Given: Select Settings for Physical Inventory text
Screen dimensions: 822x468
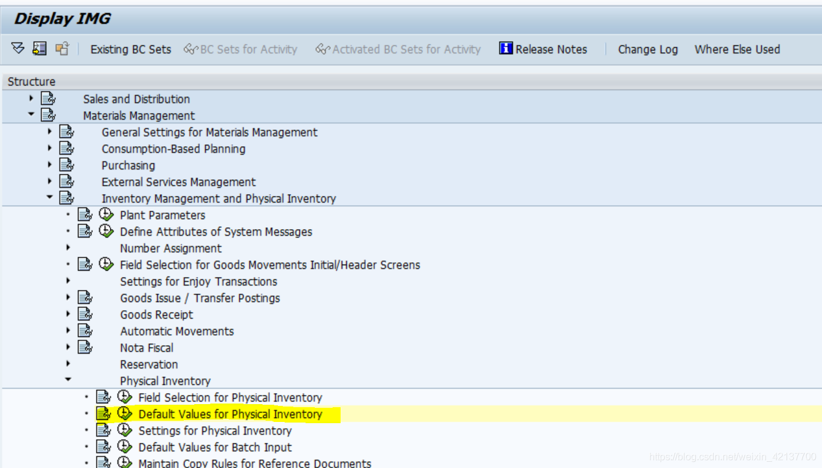Looking at the screenshot, I should 215,431.
